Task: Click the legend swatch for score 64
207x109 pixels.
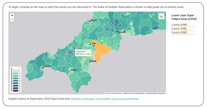Action: click(x=16, y=91)
